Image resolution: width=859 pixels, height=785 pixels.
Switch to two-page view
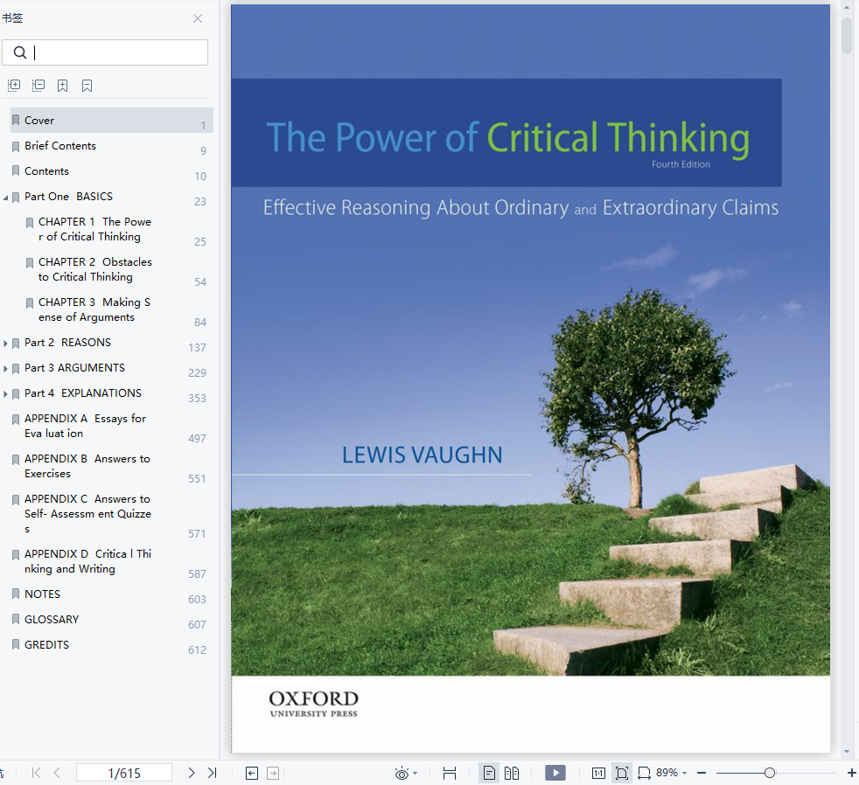coord(512,773)
